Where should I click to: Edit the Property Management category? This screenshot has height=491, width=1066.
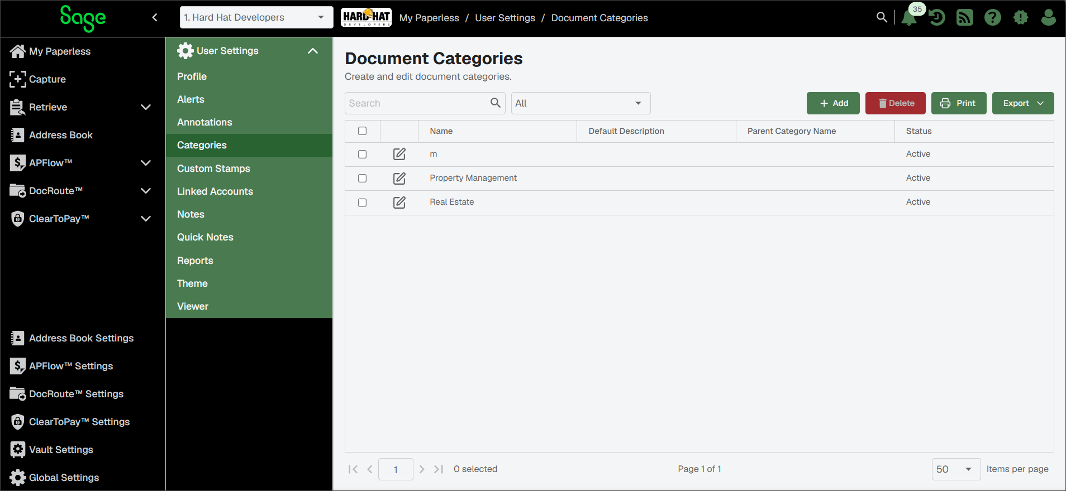pos(399,179)
